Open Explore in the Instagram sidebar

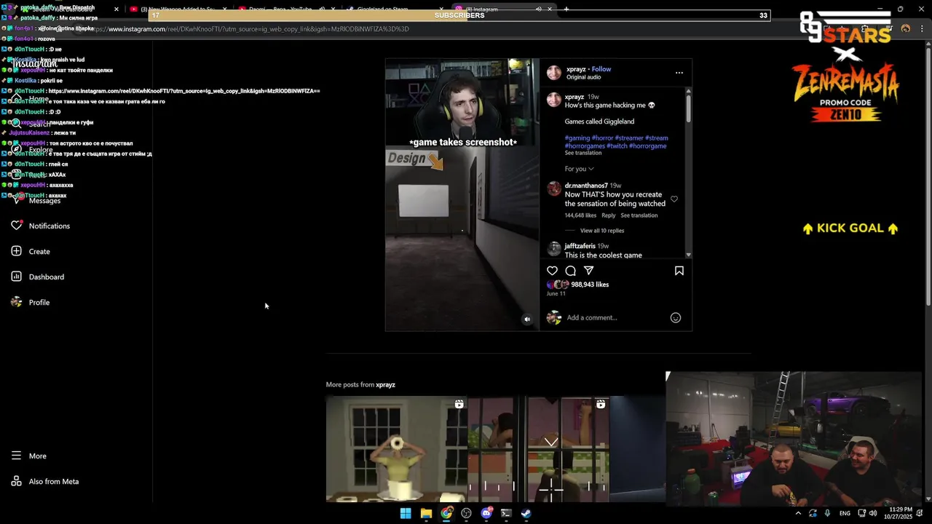coord(32,149)
